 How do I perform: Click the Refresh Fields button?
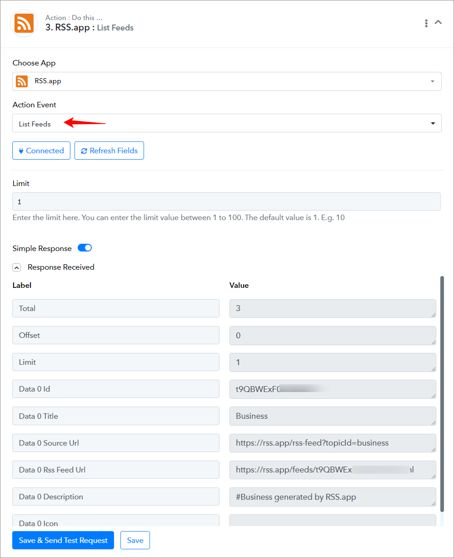coord(109,151)
